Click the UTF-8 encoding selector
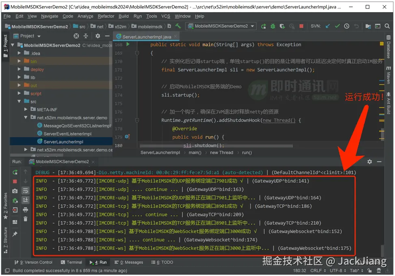This screenshot has width=395, height=276. tap(338, 271)
